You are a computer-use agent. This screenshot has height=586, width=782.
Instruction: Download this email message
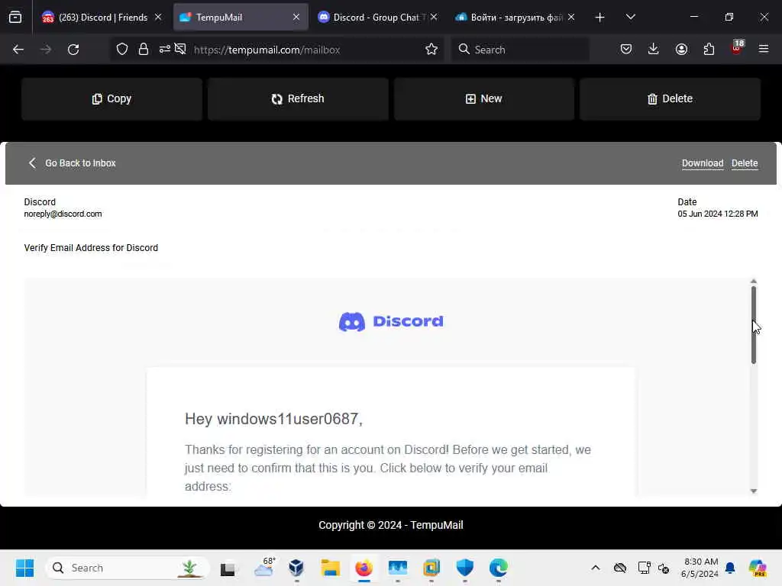point(703,163)
